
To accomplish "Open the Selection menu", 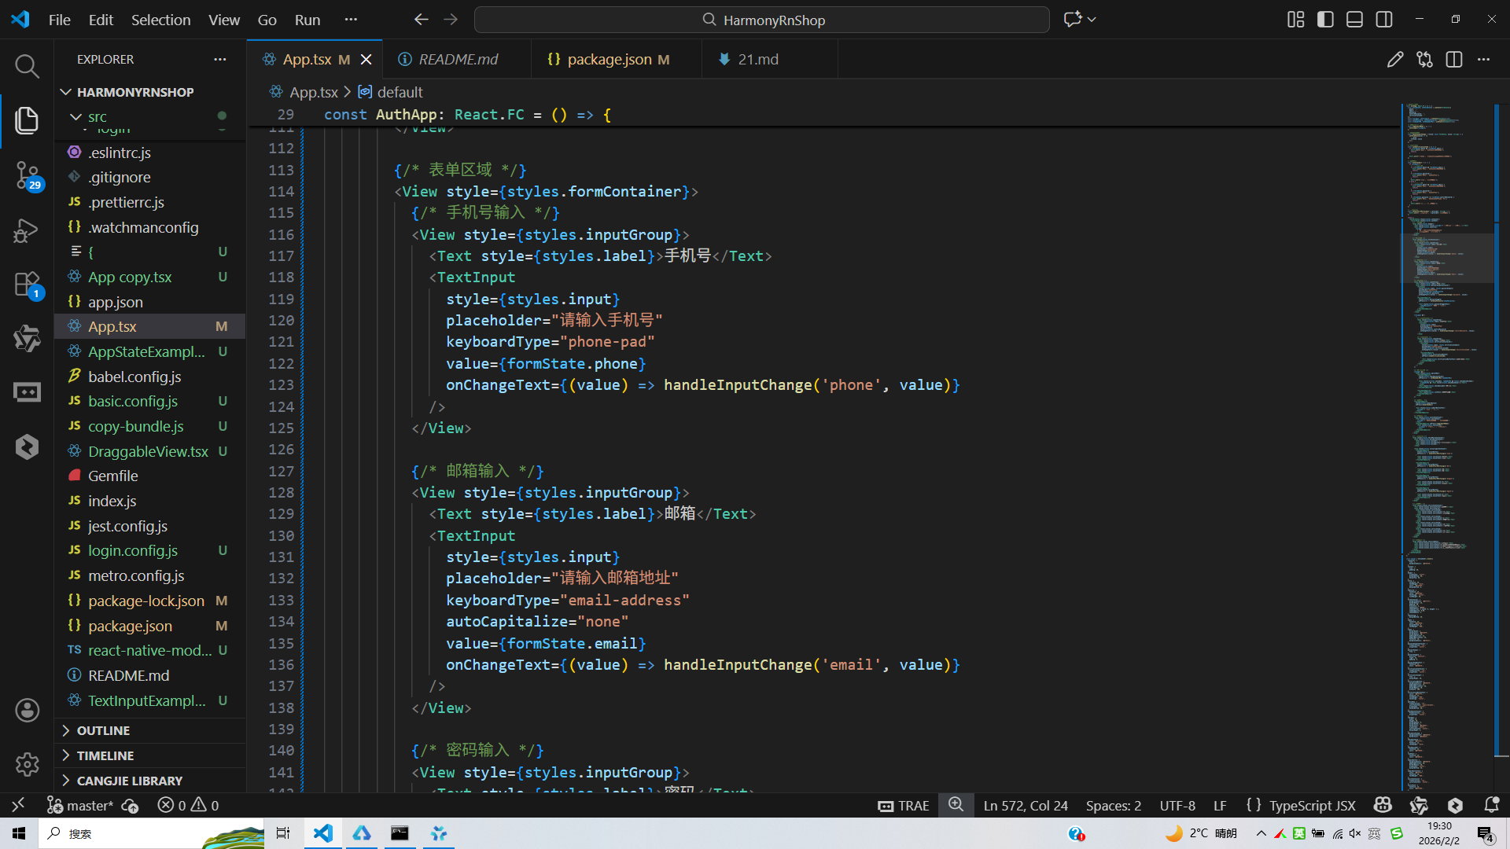I will click(x=160, y=20).
